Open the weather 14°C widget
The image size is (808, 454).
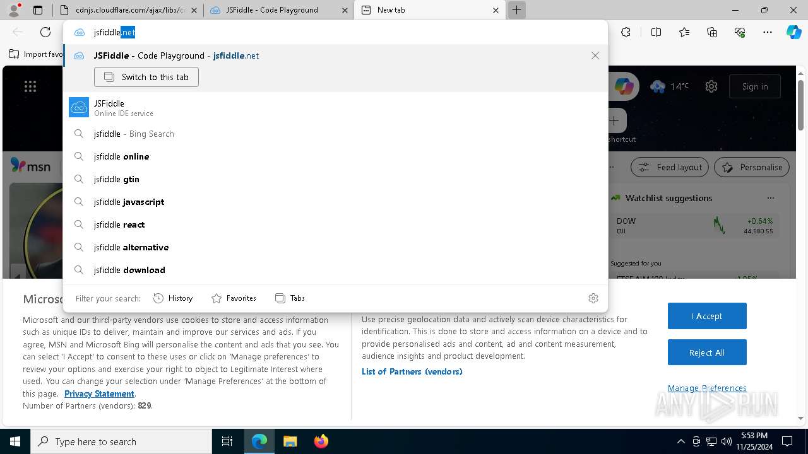pyautogui.click(x=669, y=86)
